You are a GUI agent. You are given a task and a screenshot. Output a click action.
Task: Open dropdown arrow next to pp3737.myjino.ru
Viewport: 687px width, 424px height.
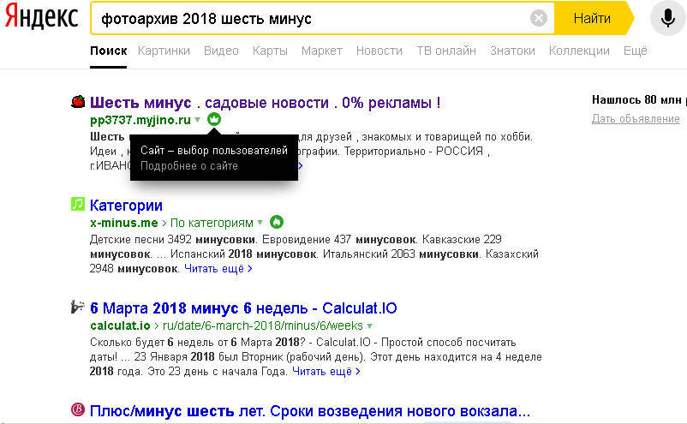coord(198,120)
